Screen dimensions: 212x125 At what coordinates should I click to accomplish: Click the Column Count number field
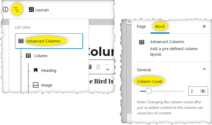198,91
